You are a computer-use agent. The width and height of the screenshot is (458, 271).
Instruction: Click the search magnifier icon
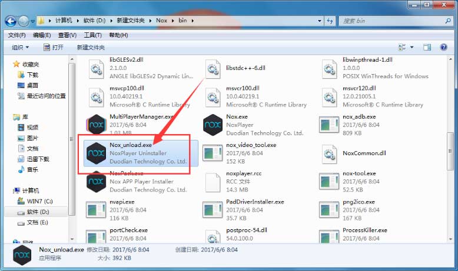[x=448, y=21]
